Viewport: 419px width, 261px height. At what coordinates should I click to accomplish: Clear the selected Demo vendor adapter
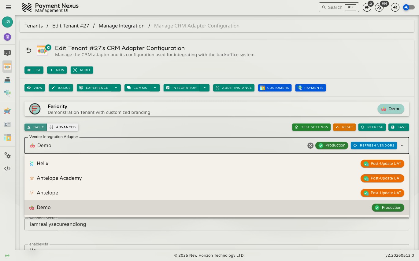coord(310,146)
